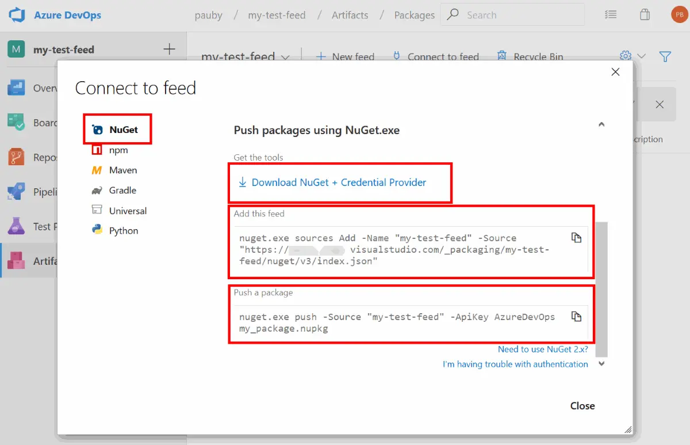Collapse the Push packages using NuGet.exe section
The height and width of the screenshot is (445, 690).
click(601, 124)
